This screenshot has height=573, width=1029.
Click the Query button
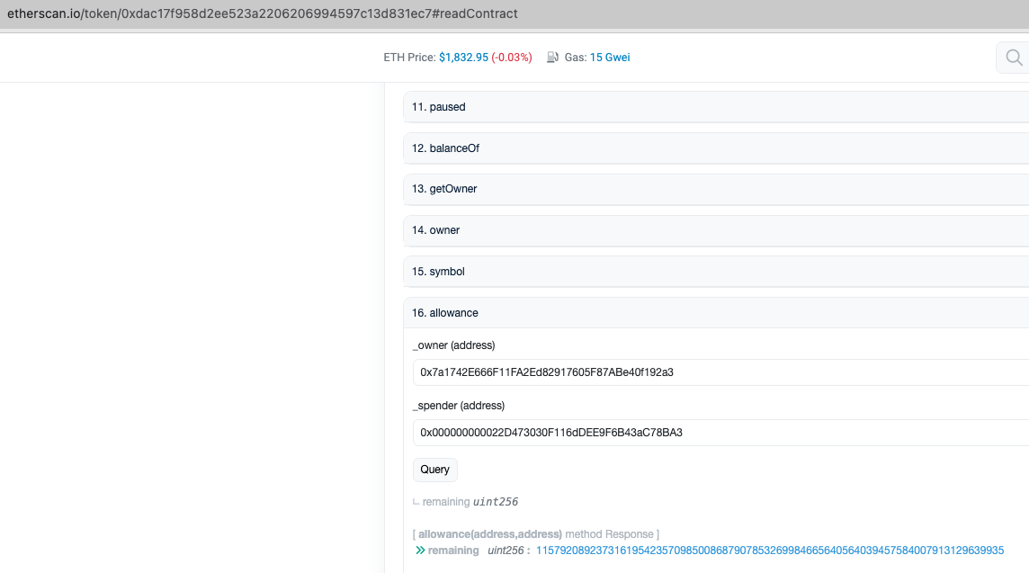[434, 469]
